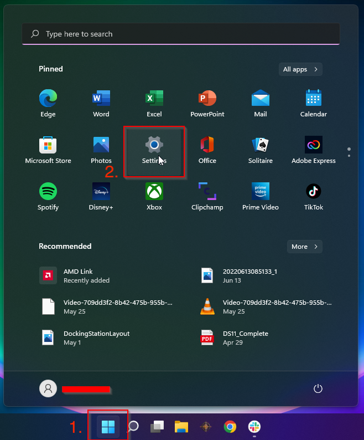Screen dimensions: 364x440
Task: Open Microsoft Store
Action: tap(48, 150)
